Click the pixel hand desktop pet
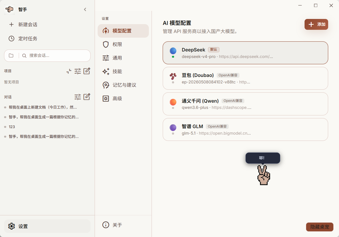This screenshot has width=339, height=237. pyautogui.click(x=263, y=175)
